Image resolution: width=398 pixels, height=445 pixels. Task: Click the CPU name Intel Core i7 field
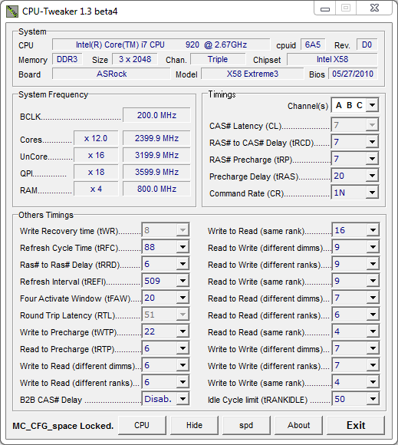tap(161, 44)
